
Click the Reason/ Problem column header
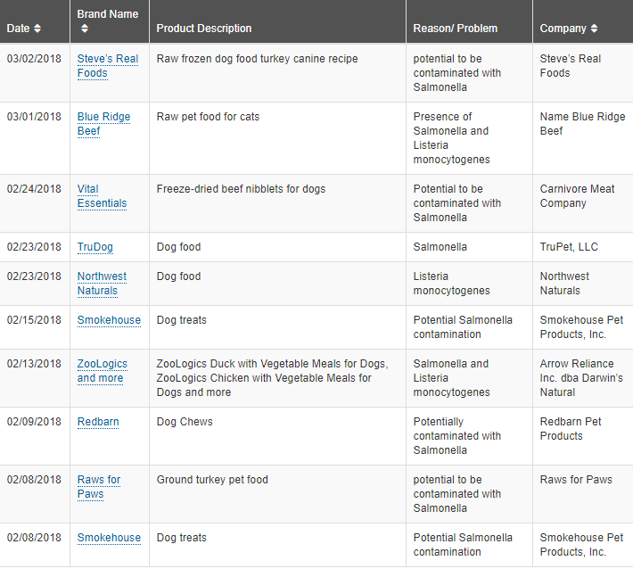click(x=455, y=29)
